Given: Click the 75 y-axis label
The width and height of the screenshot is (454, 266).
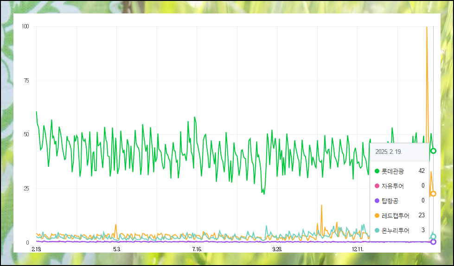Looking at the screenshot, I should (x=26, y=81).
